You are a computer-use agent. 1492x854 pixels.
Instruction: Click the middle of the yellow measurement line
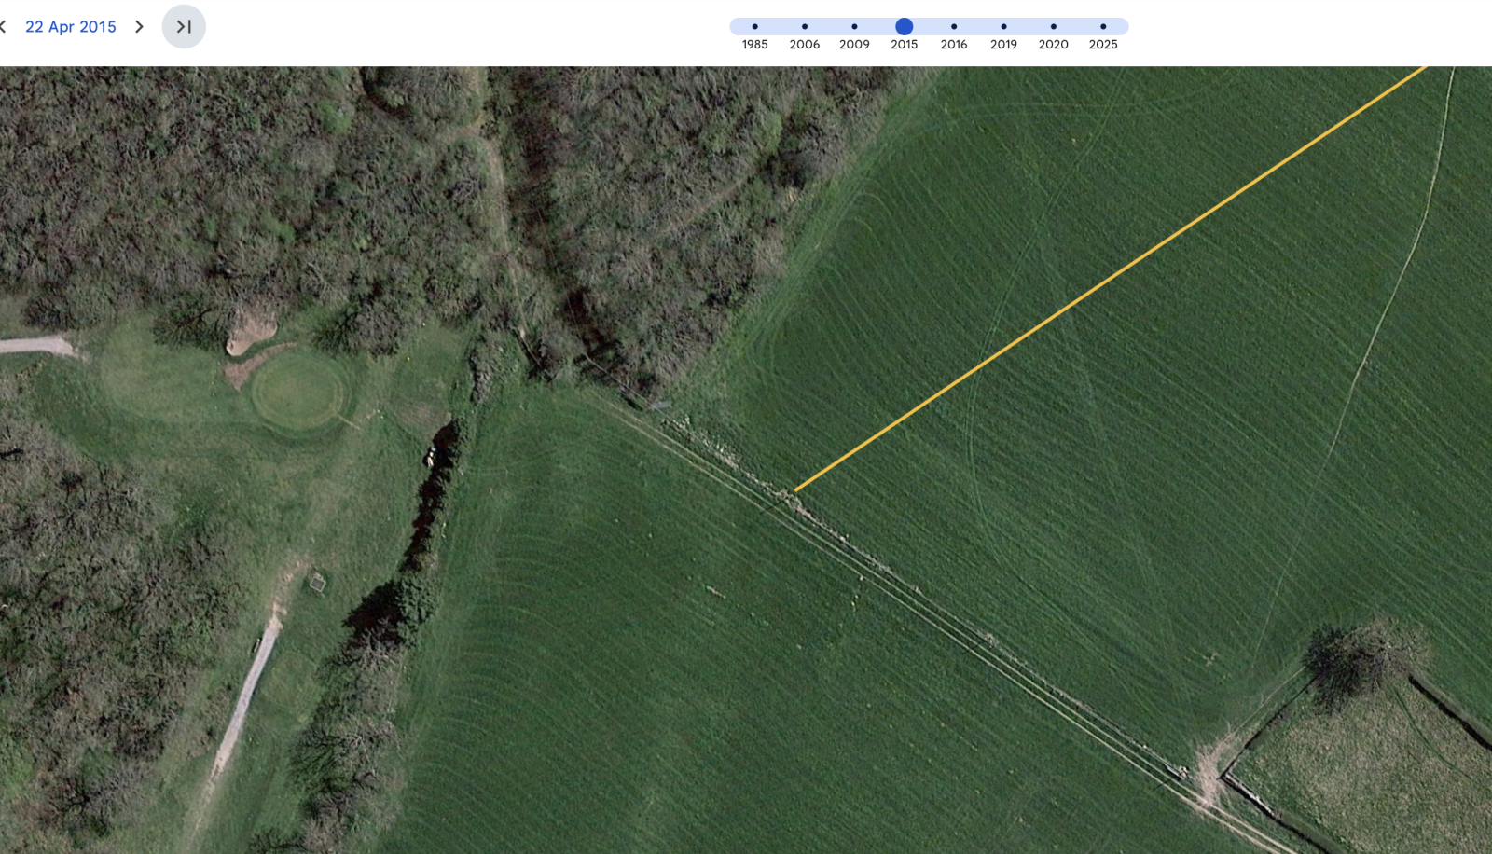click(x=1110, y=278)
